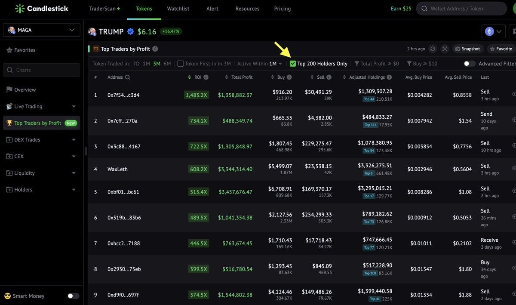Click the CEX plus icon
The image size is (516, 305).
(x=9, y=157)
